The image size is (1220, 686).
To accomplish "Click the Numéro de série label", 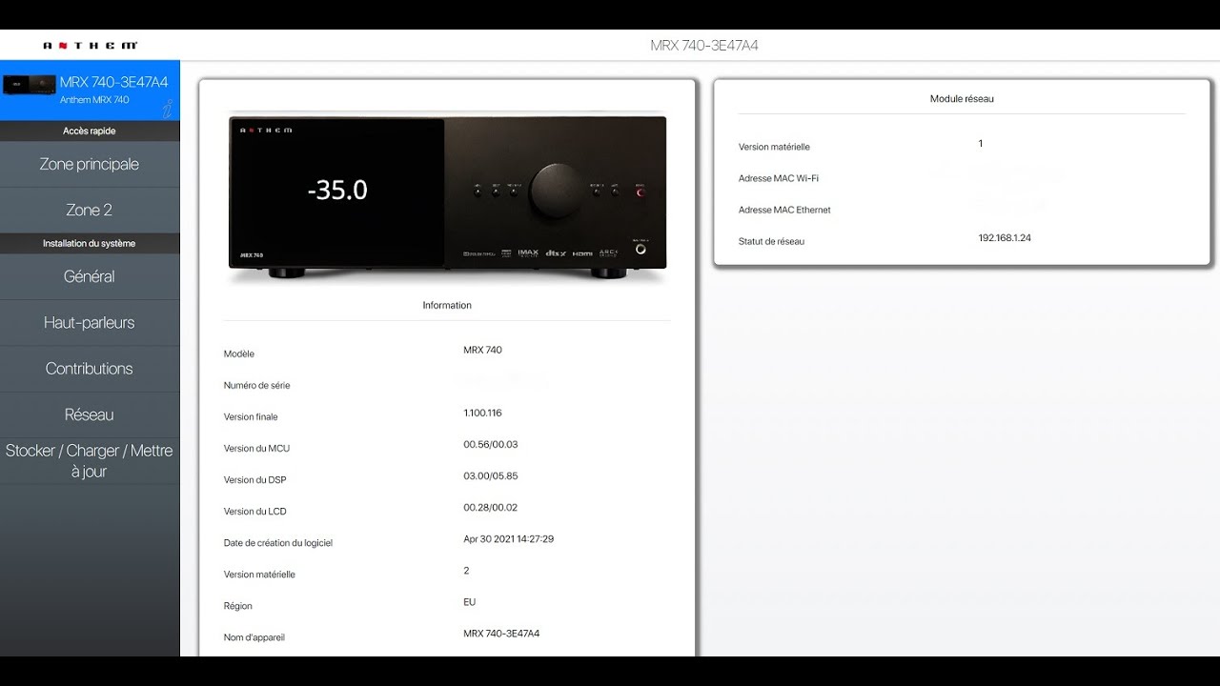I will click(x=257, y=386).
